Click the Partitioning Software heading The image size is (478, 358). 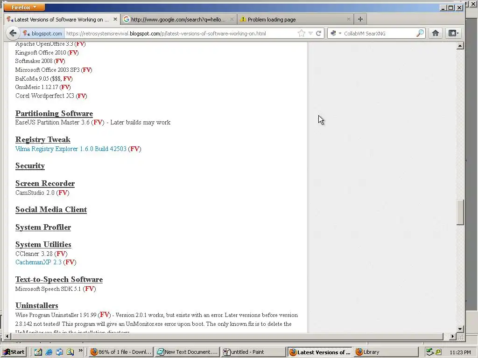pos(54,114)
